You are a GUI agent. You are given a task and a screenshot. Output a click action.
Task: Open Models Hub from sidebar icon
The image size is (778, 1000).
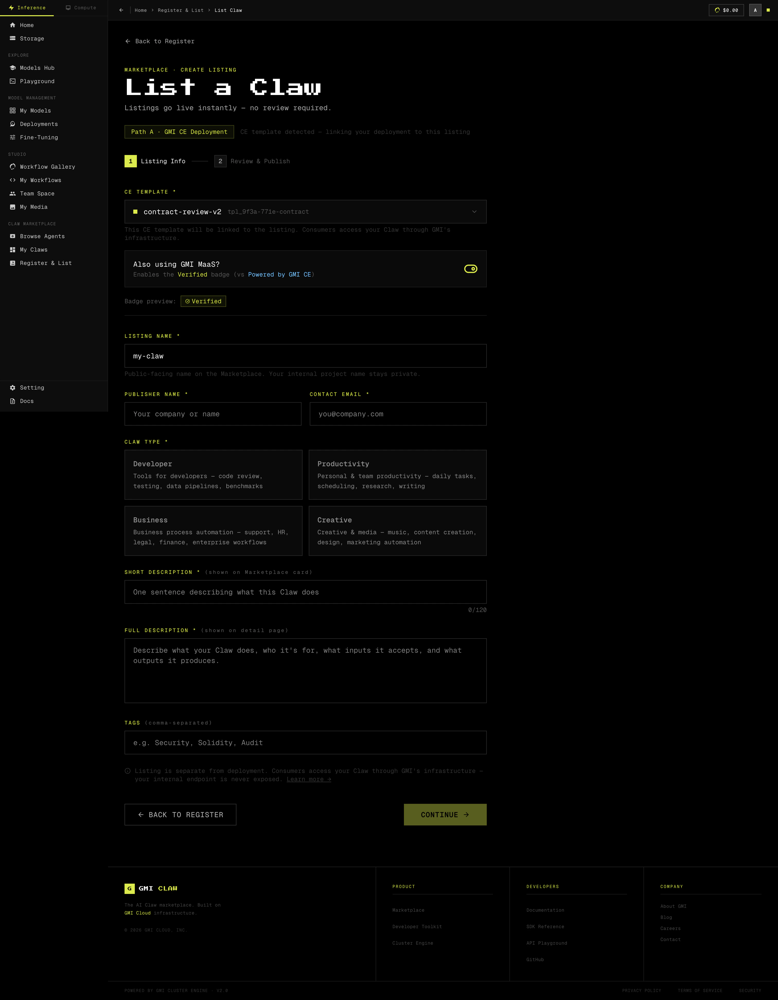point(13,68)
